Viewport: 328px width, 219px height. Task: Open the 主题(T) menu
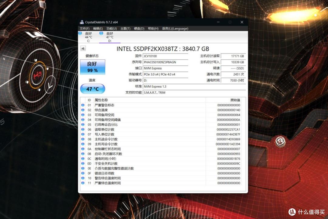coord(125,29)
